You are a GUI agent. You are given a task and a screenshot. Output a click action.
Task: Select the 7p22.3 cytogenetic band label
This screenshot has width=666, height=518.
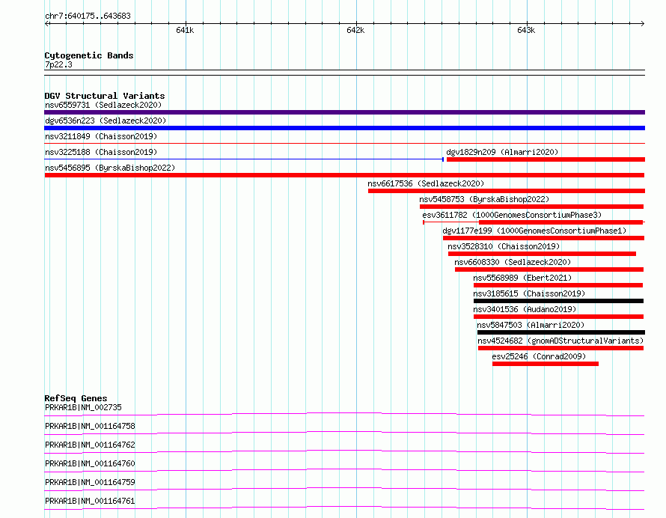58,64
